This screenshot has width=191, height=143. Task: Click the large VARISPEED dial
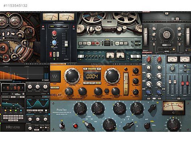point(166,35)
